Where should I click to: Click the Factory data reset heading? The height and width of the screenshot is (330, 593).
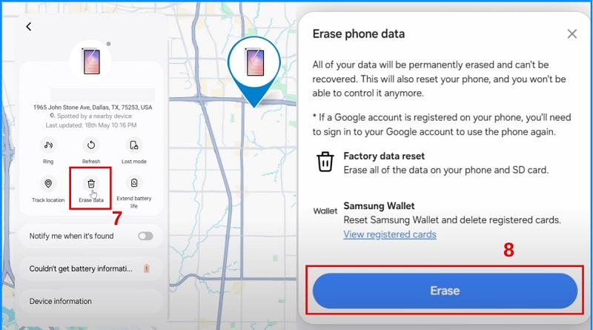pos(384,156)
